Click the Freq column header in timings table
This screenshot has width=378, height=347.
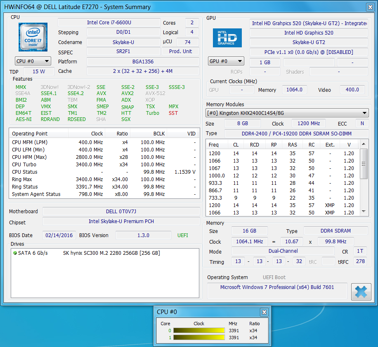coord(217,145)
